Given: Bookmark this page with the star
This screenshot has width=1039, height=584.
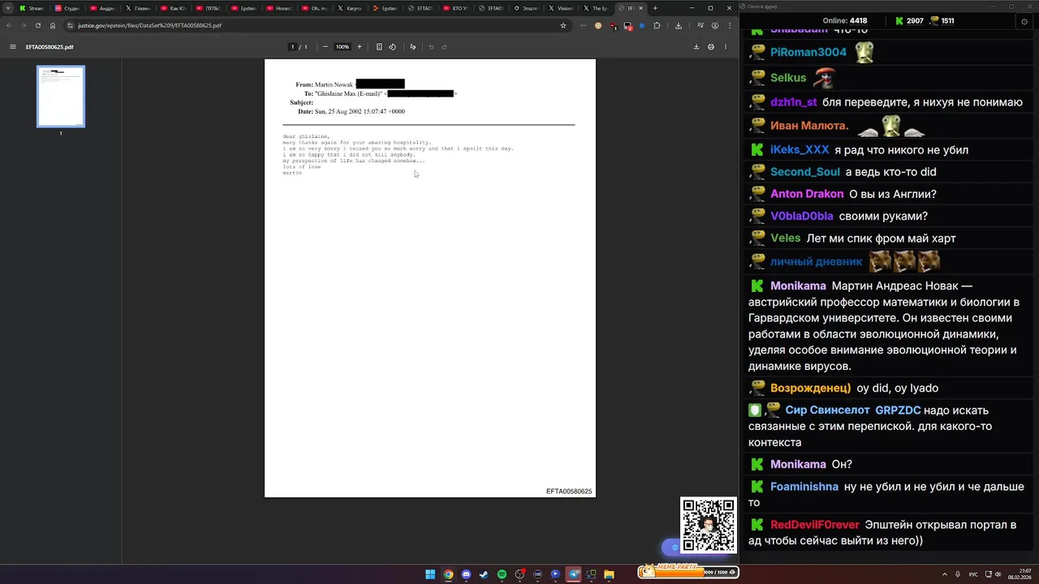Looking at the screenshot, I should [x=563, y=25].
